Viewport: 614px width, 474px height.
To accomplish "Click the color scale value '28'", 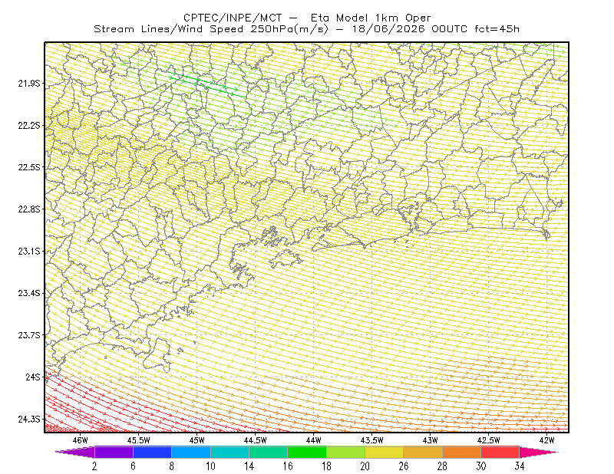I will 443,466.
